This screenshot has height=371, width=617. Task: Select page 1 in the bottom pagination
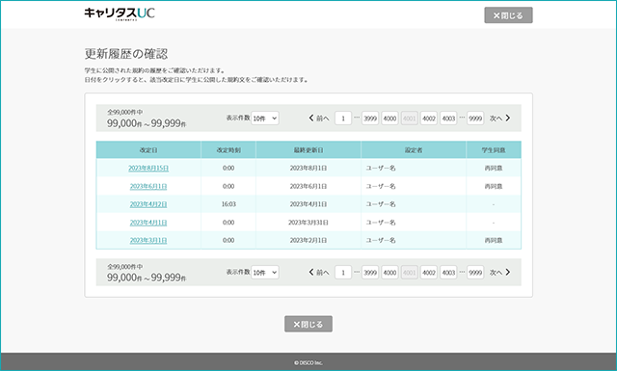click(x=343, y=273)
